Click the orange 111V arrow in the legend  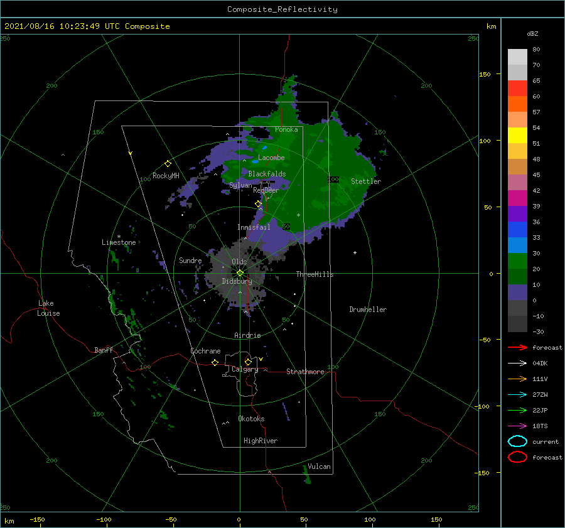coord(517,379)
